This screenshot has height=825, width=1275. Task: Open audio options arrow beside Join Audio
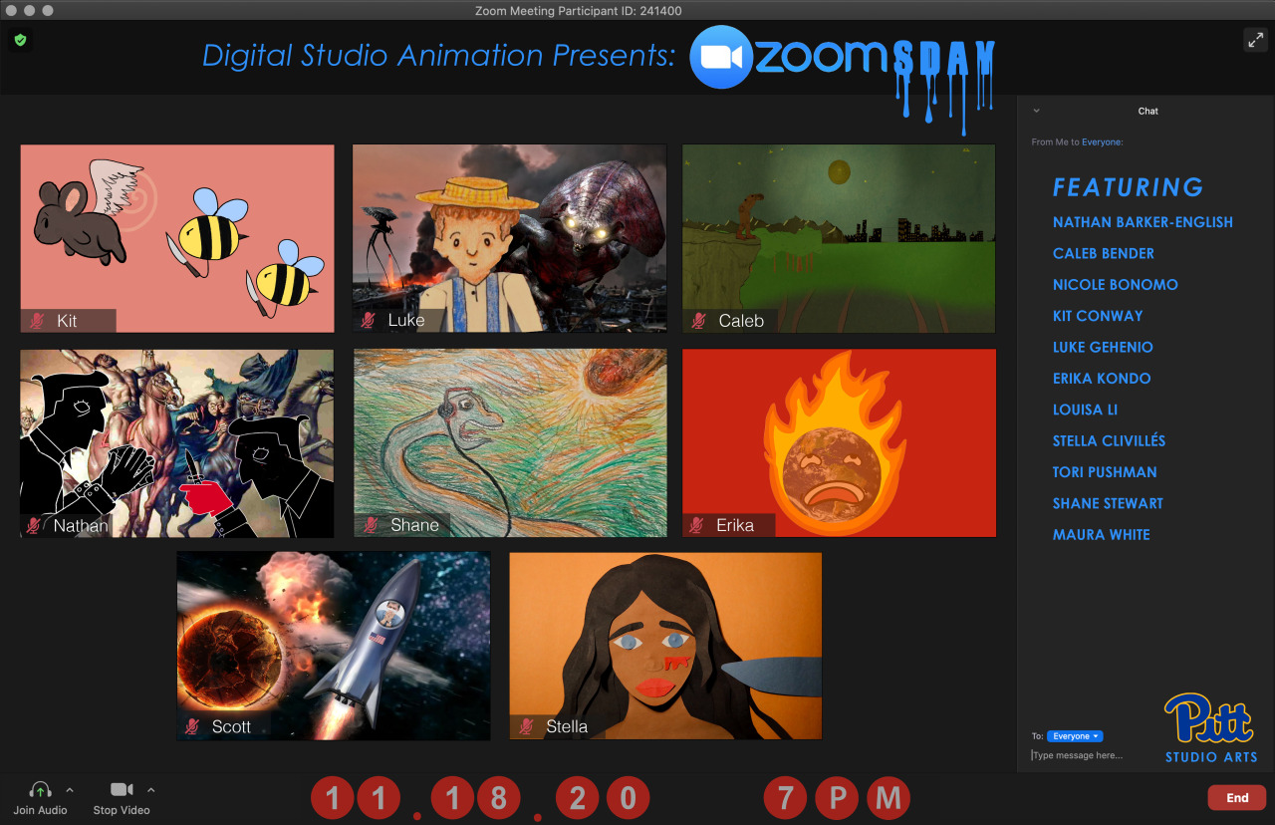(70, 790)
